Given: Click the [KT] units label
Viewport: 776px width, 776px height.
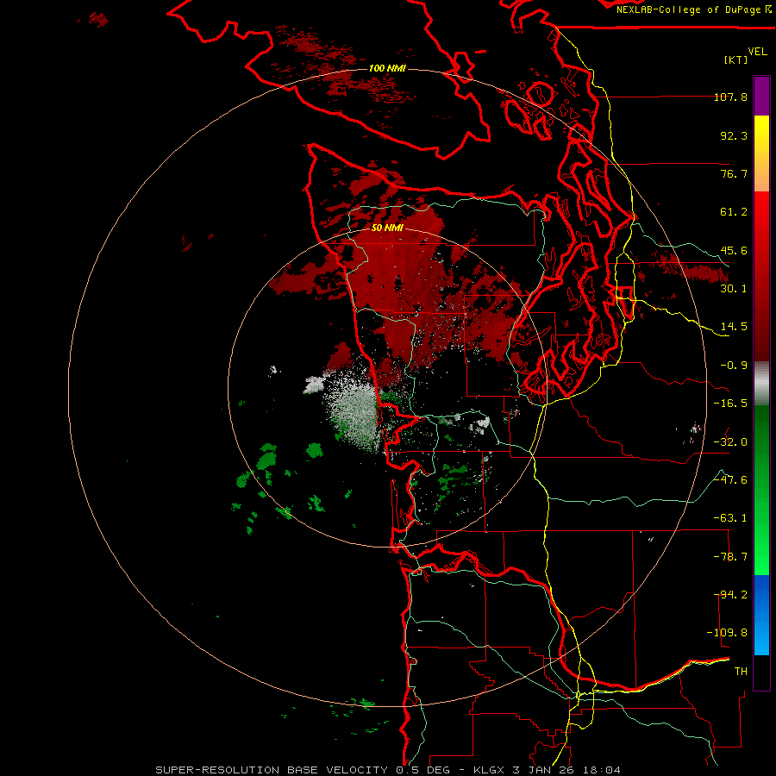Looking at the screenshot, I should [x=736, y=59].
